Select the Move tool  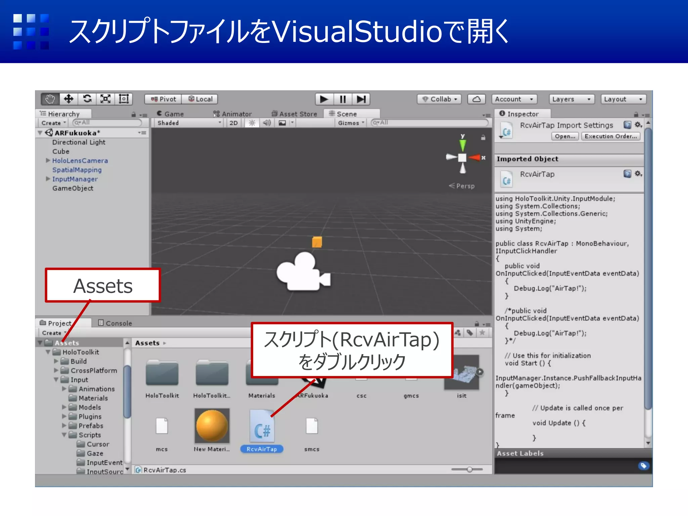(69, 99)
